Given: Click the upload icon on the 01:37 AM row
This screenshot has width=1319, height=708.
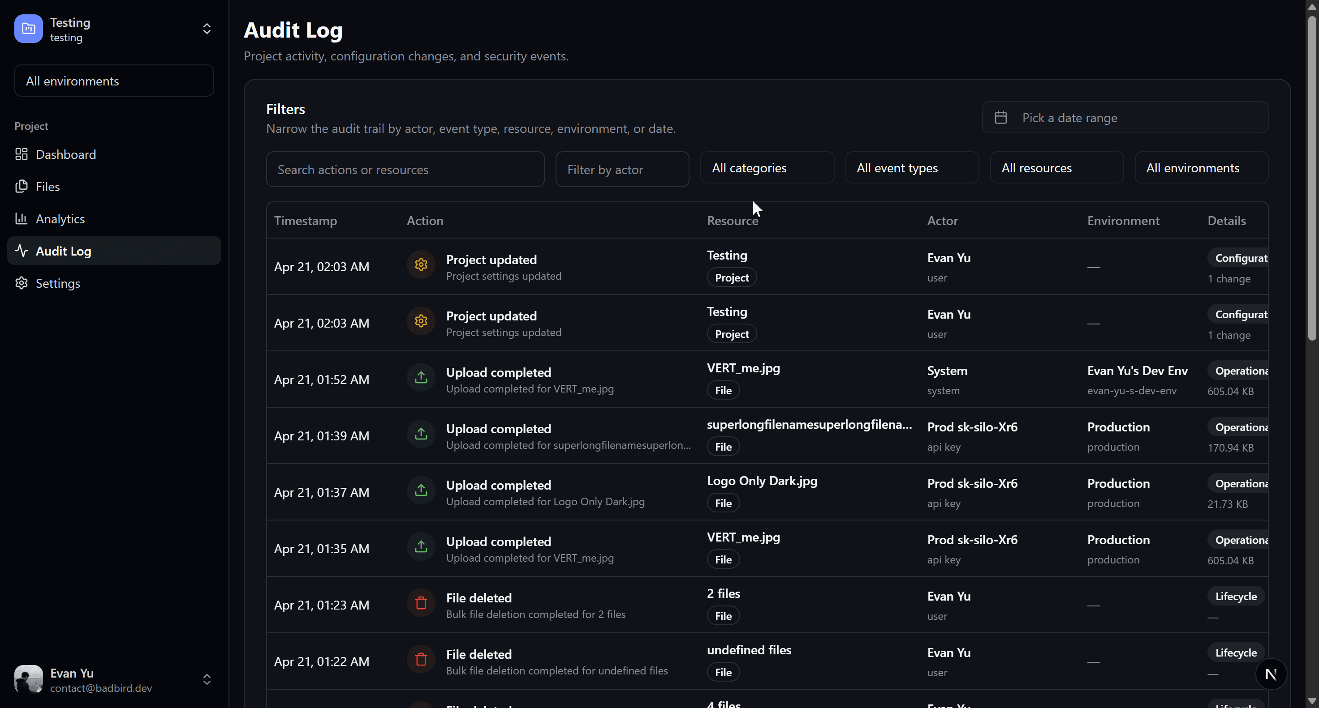Looking at the screenshot, I should [421, 490].
